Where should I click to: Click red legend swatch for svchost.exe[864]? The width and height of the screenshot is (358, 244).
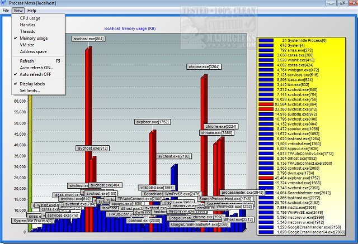coord(266,104)
